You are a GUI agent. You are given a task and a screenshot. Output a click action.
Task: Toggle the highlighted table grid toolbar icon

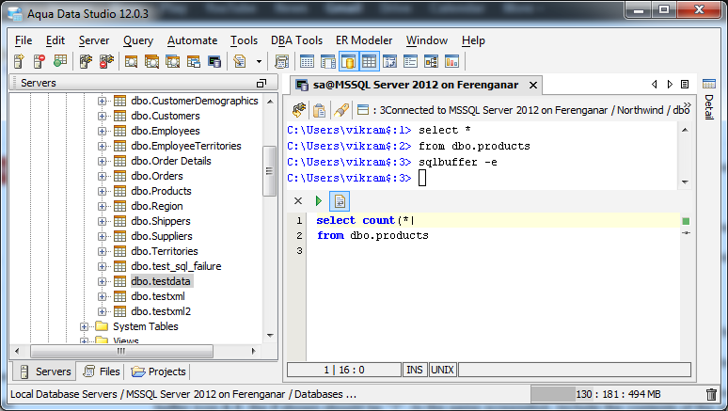click(369, 61)
